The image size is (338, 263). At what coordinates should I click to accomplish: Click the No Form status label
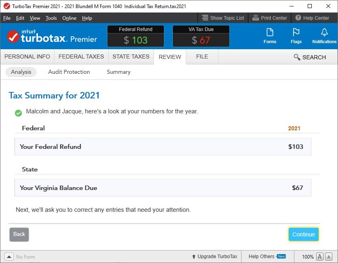pyautogui.click(x=25, y=257)
